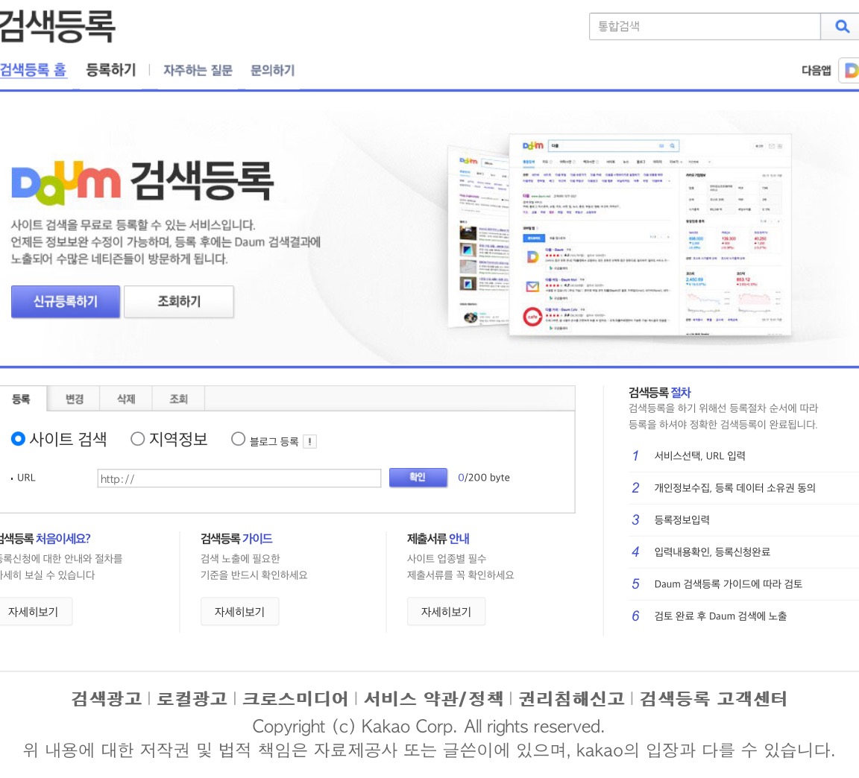Click 자세히보기 under 제출서류 안내

(x=446, y=612)
